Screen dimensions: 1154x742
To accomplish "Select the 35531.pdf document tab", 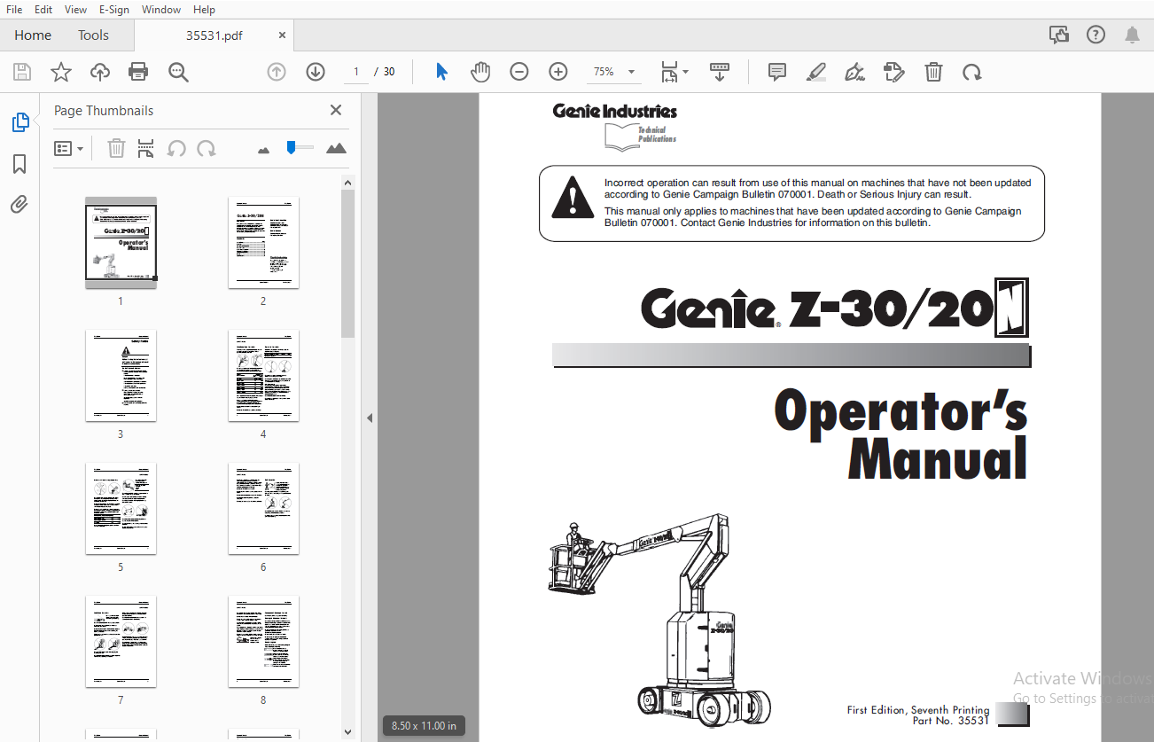I will coord(214,35).
